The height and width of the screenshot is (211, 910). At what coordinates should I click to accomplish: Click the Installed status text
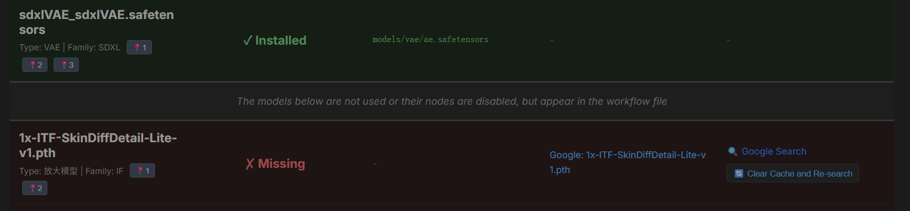tap(281, 40)
